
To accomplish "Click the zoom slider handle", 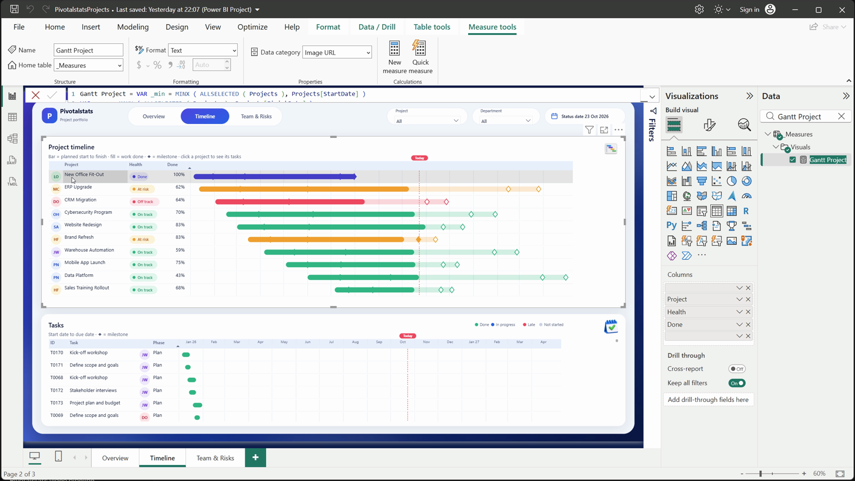I will pyautogui.click(x=760, y=474).
